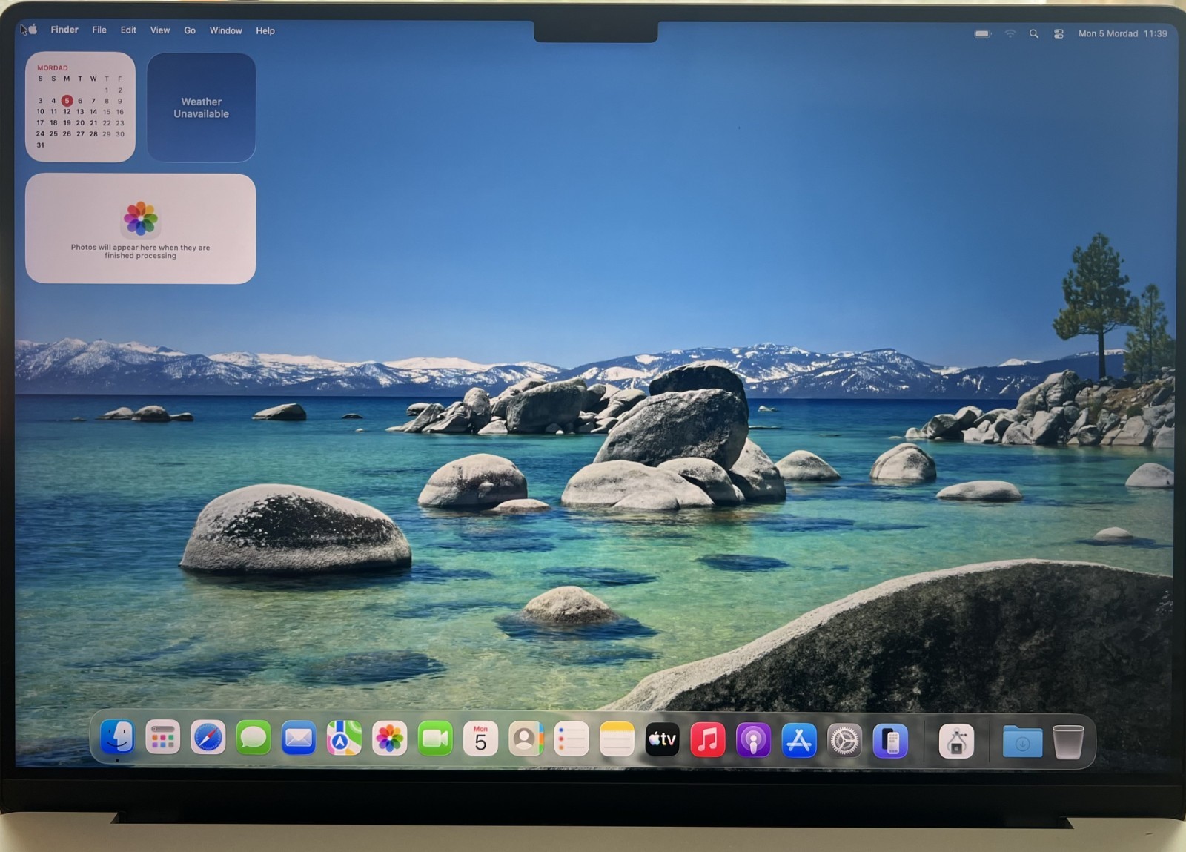Click the date and time Mon 5 Mordad

[1122, 33]
